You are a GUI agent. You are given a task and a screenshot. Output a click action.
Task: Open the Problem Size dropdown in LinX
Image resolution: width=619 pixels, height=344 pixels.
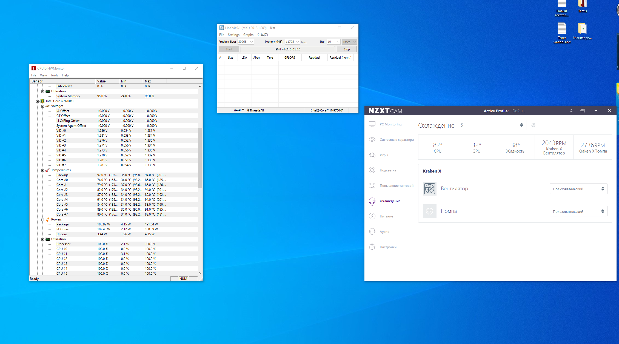pos(251,42)
